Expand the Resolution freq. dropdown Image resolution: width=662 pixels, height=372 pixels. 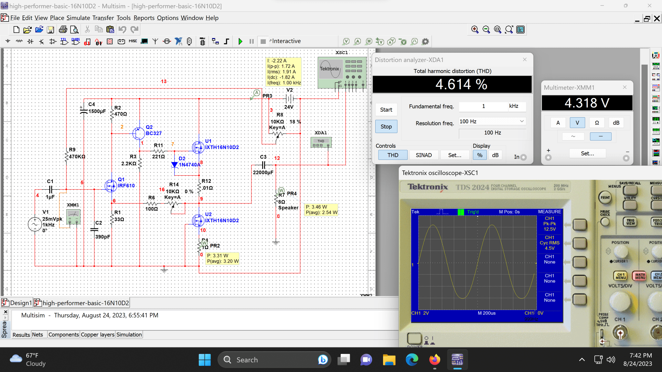(x=522, y=121)
